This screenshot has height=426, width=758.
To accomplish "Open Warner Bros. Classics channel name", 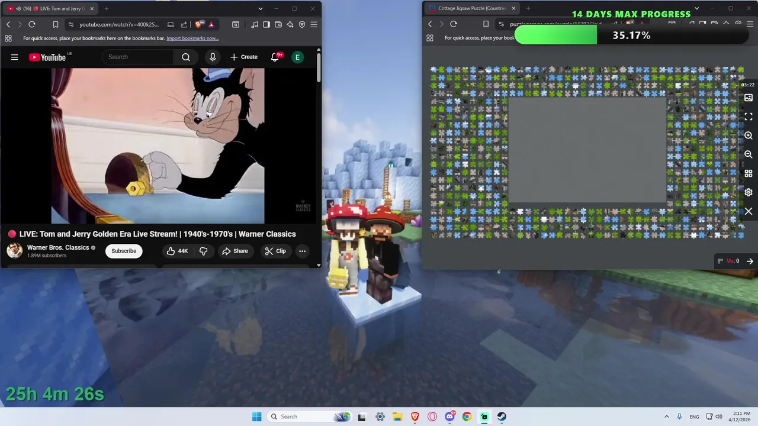I will [58, 247].
